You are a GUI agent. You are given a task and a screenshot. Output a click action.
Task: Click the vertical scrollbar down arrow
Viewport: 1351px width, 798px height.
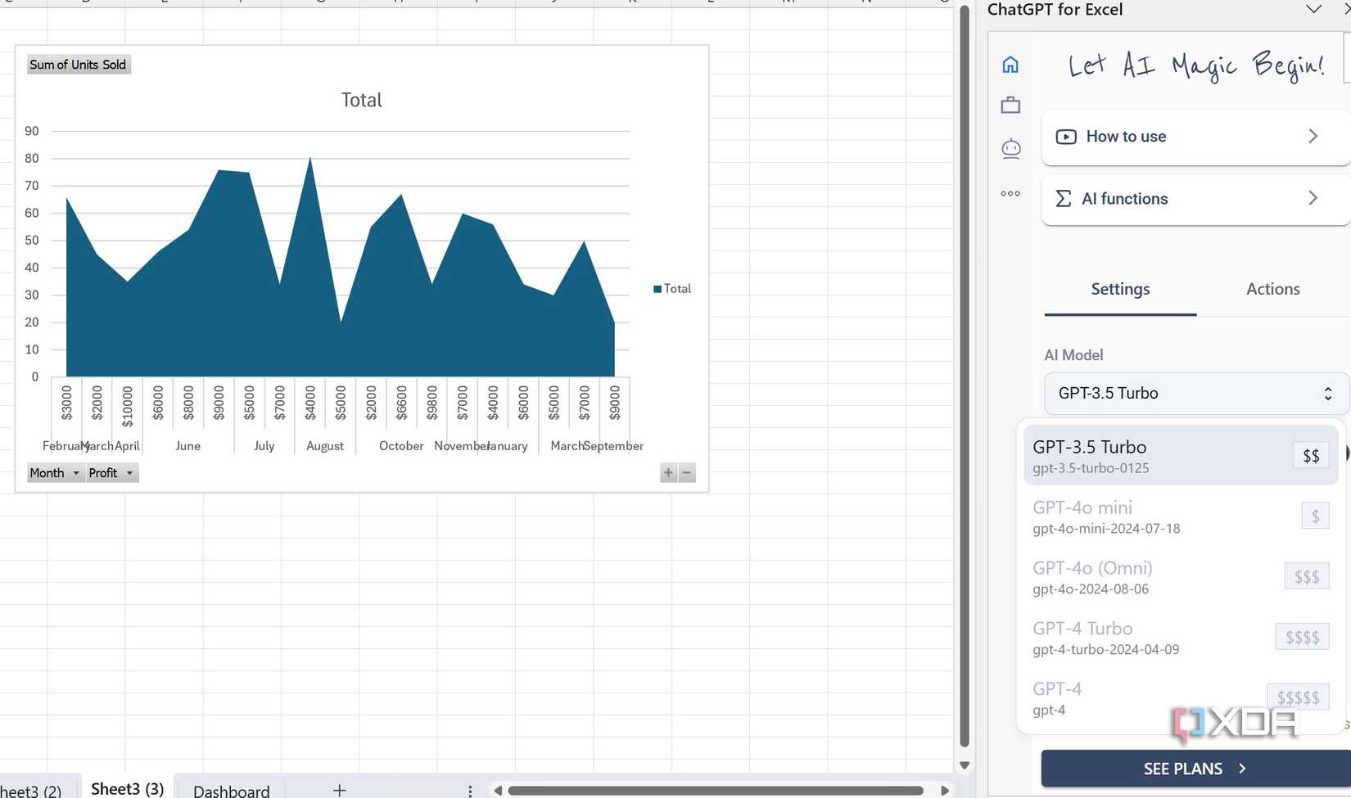[x=965, y=766]
